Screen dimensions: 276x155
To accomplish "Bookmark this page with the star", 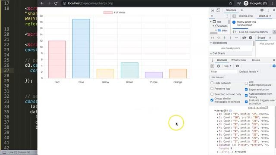I will 230,3.
